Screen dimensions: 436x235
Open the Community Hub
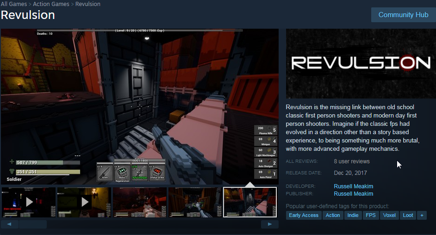coord(404,15)
